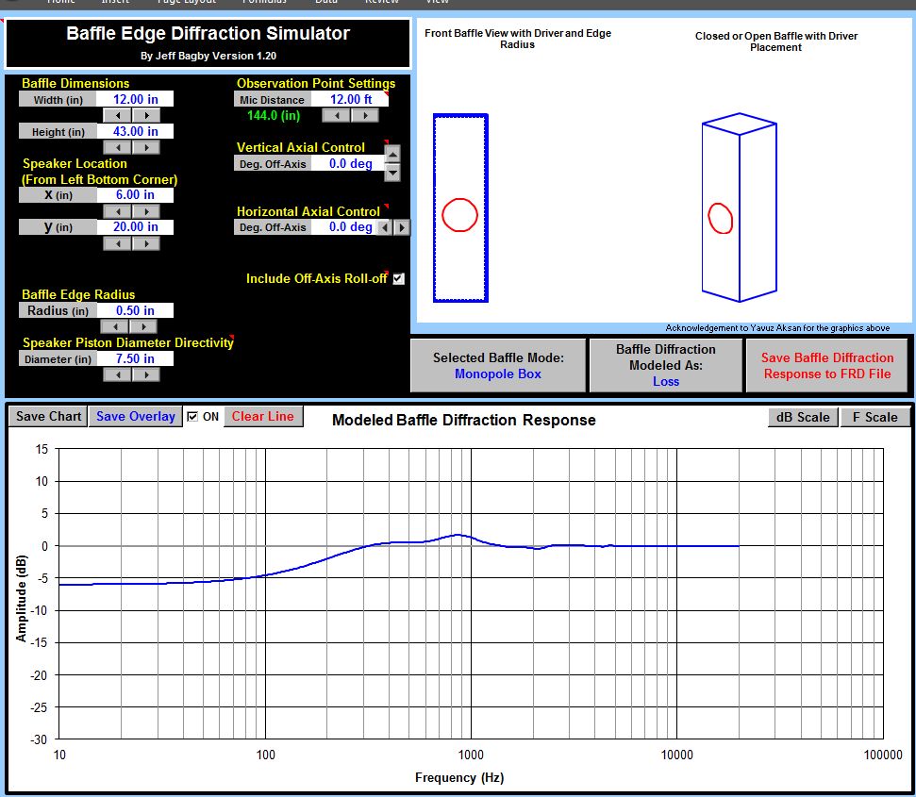Image resolution: width=916 pixels, height=797 pixels.
Task: Open the F Scale button
Action: (874, 417)
